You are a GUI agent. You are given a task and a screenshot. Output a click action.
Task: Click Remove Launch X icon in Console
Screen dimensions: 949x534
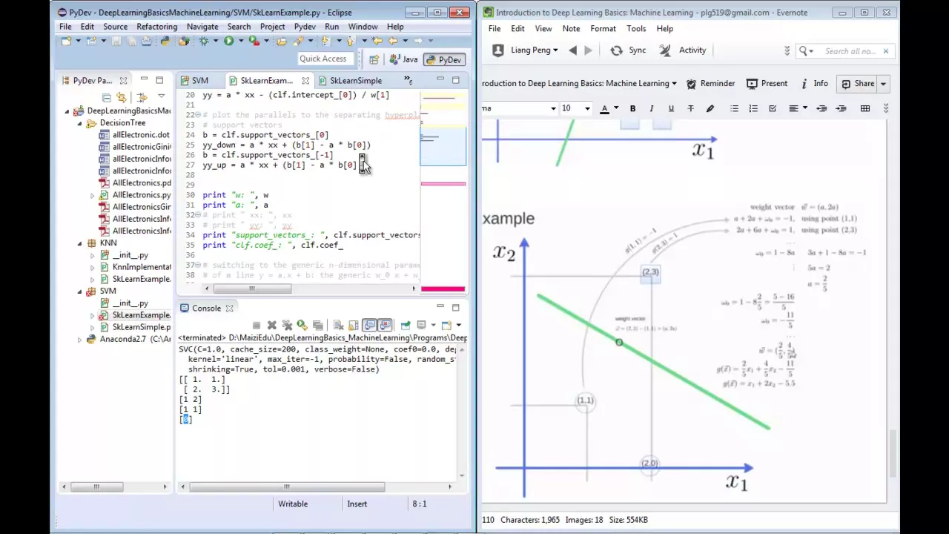(x=272, y=325)
